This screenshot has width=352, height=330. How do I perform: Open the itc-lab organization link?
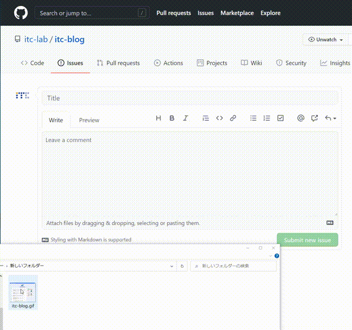click(36, 39)
